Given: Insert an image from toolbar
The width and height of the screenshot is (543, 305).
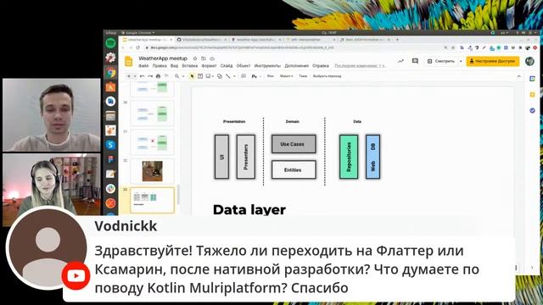Looking at the screenshot, I should pyautogui.click(x=208, y=76).
